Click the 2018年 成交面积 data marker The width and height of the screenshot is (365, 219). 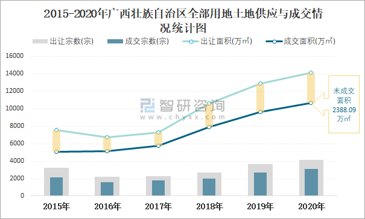[x=209, y=127]
